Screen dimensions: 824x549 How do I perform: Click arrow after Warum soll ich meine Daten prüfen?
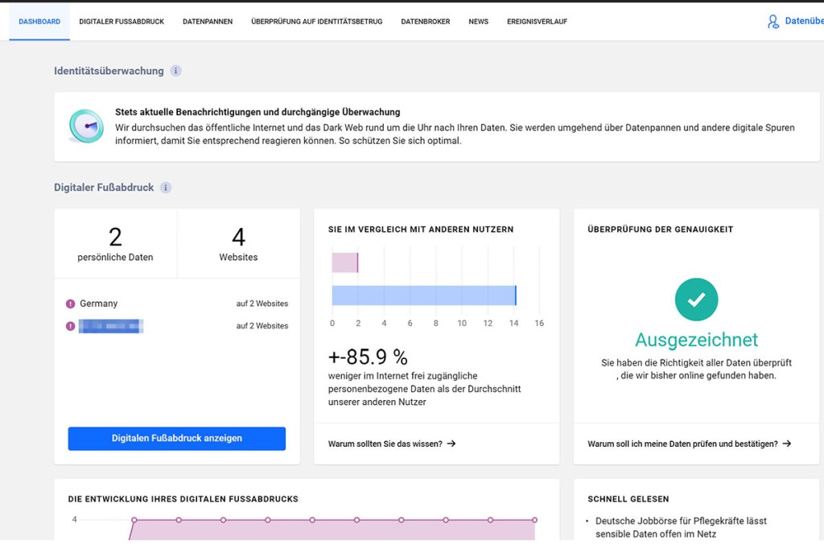[x=787, y=444]
